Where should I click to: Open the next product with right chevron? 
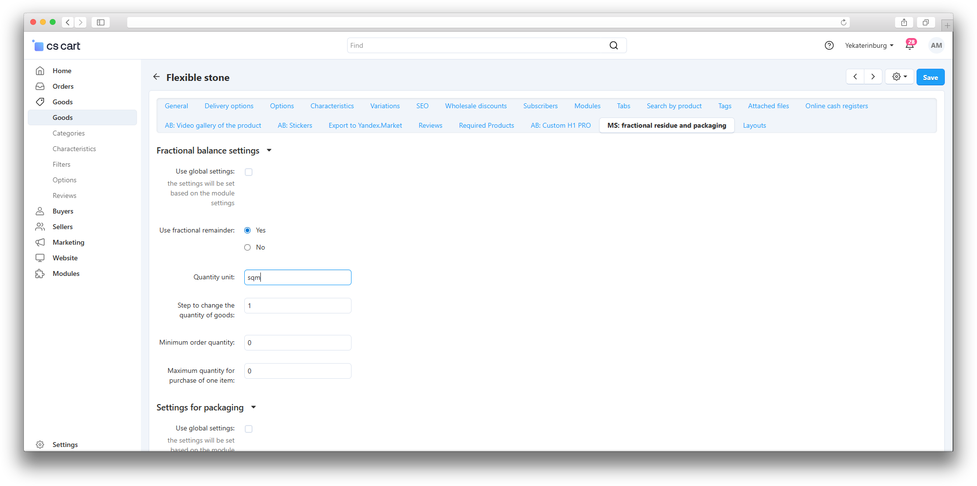(x=873, y=77)
